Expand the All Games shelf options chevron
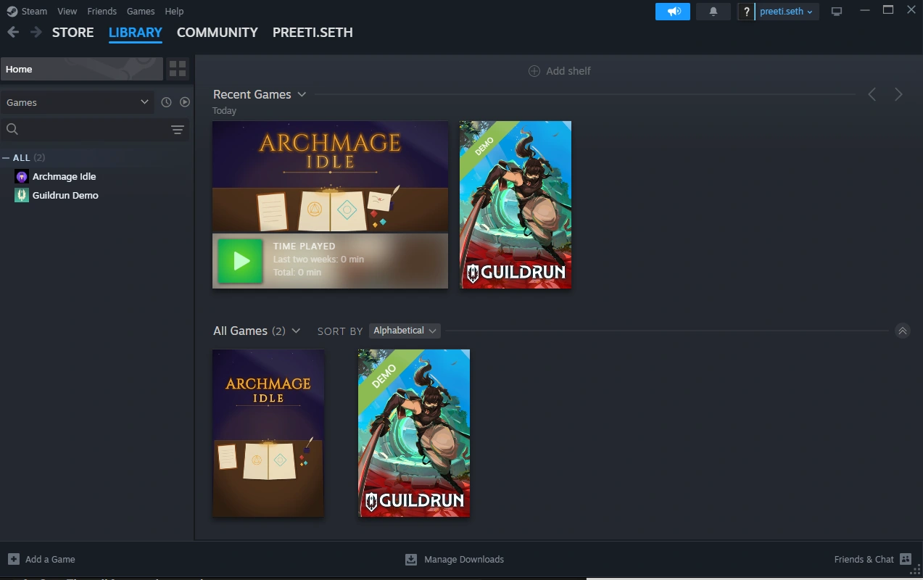This screenshot has width=923, height=580. click(296, 331)
